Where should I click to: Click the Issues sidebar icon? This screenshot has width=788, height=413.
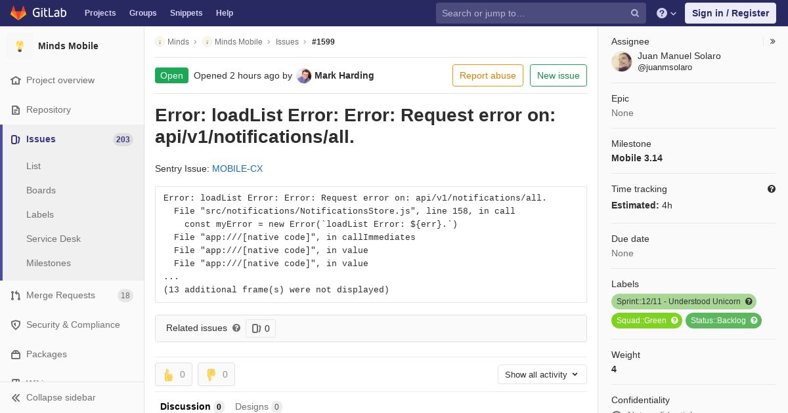pos(16,139)
